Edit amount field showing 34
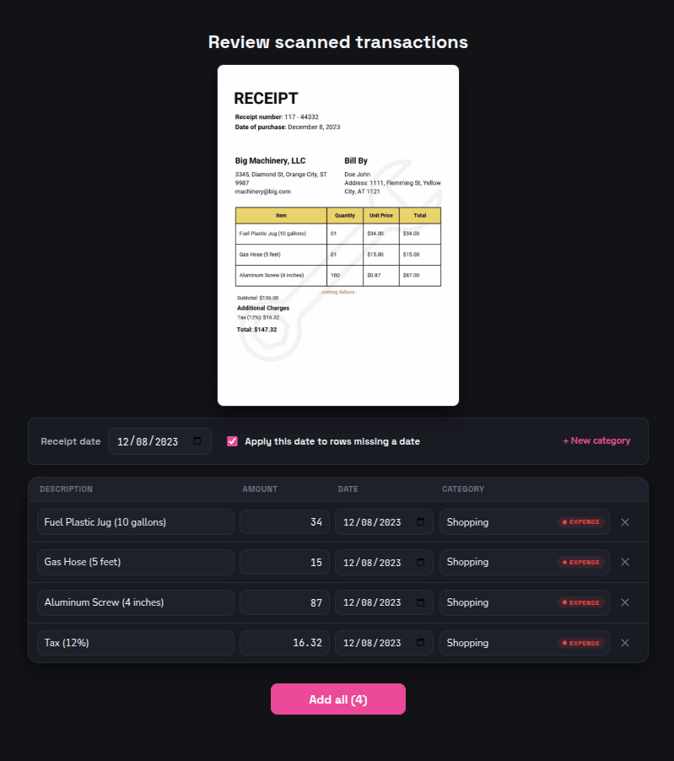The height and width of the screenshot is (761, 674). click(x=285, y=522)
